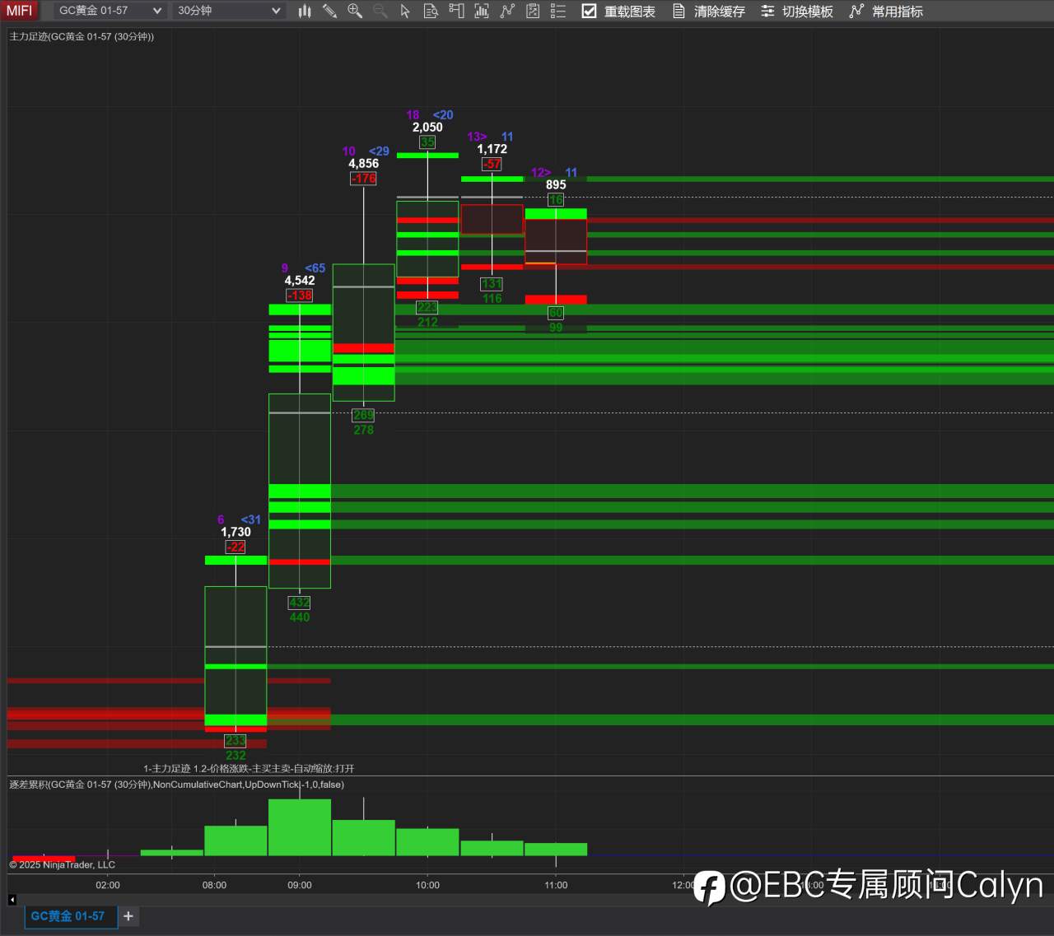Image resolution: width=1054 pixels, height=936 pixels.
Task: Open the data box search icon
Action: (431, 11)
